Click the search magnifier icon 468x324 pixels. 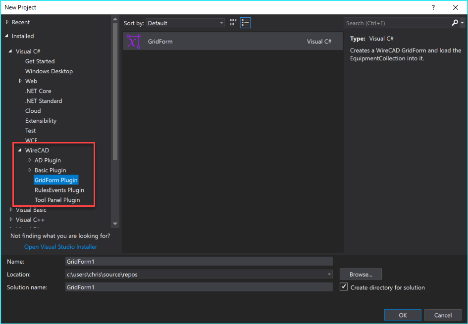[x=455, y=23]
